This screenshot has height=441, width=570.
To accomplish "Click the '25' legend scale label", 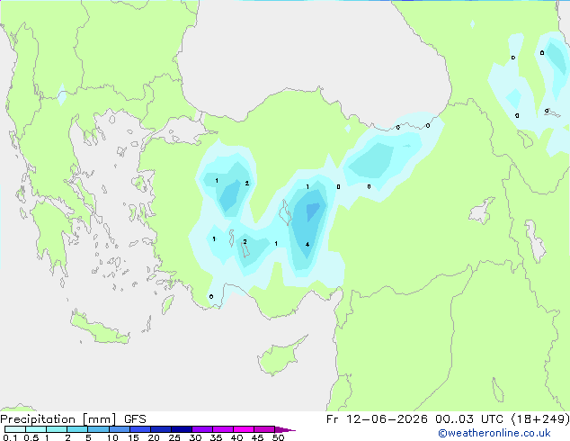I will [x=174, y=437].
